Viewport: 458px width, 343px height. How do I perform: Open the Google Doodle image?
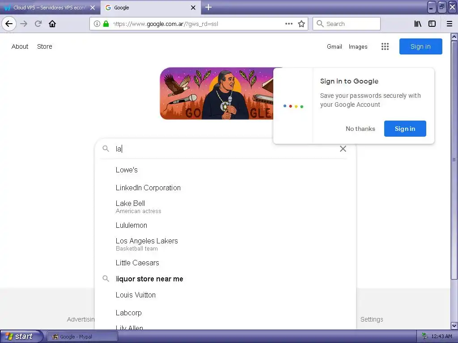click(x=217, y=93)
